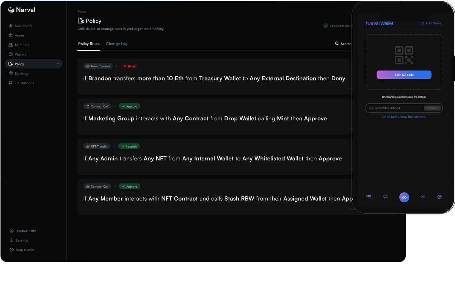
Task: Click the QR code icon in the phone app
Action: coord(404,55)
